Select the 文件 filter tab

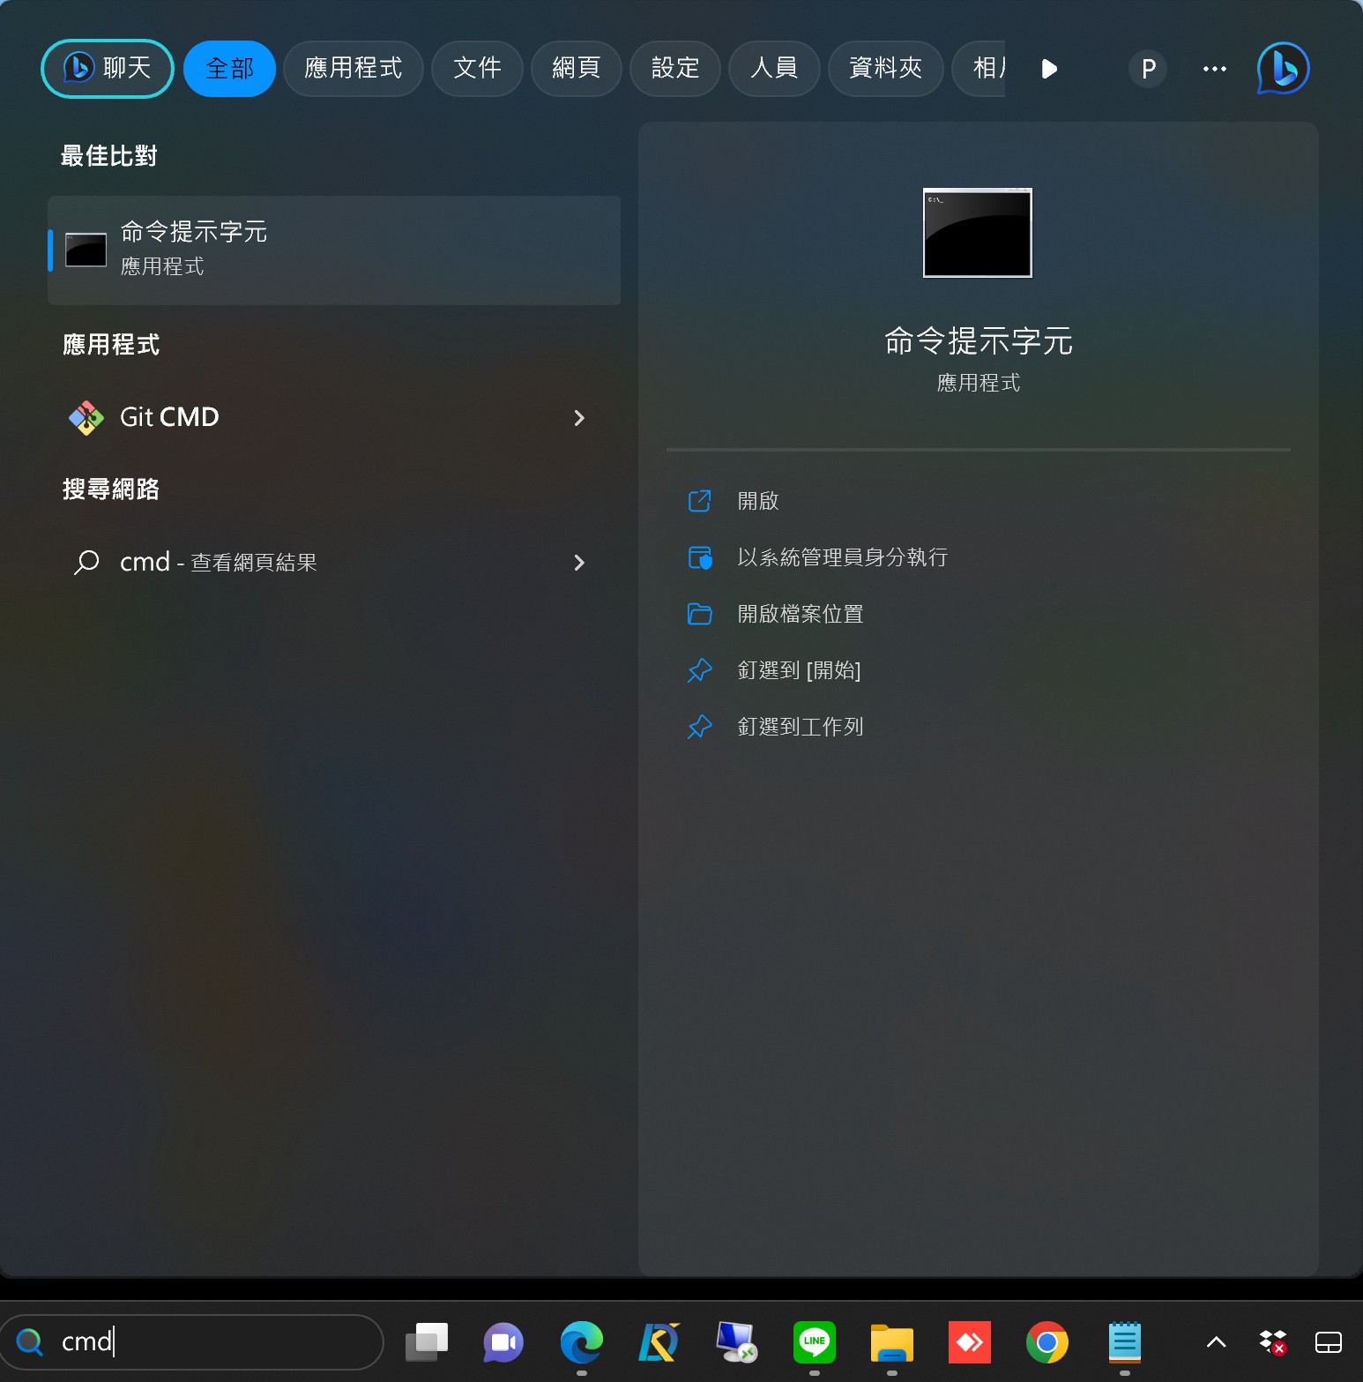click(x=477, y=68)
